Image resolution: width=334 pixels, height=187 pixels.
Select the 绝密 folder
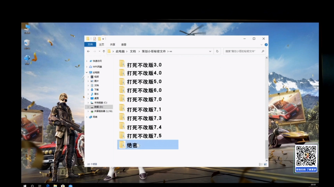148,144
